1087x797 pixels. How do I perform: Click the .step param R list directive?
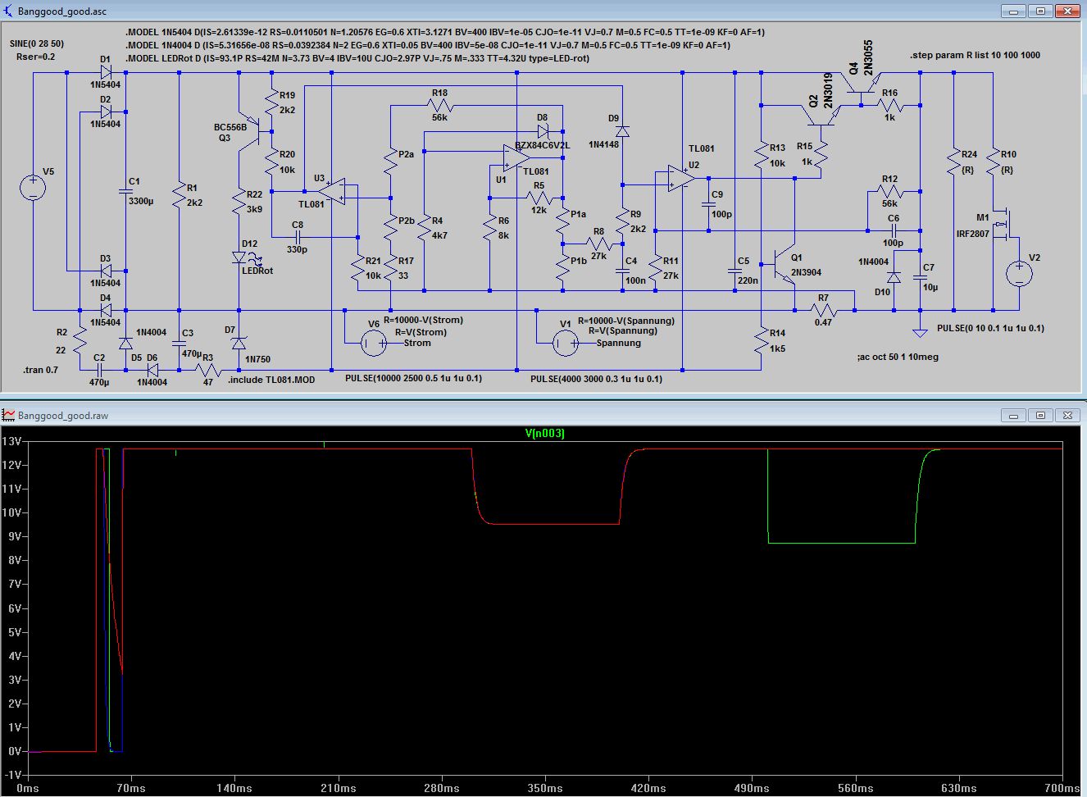pos(975,55)
